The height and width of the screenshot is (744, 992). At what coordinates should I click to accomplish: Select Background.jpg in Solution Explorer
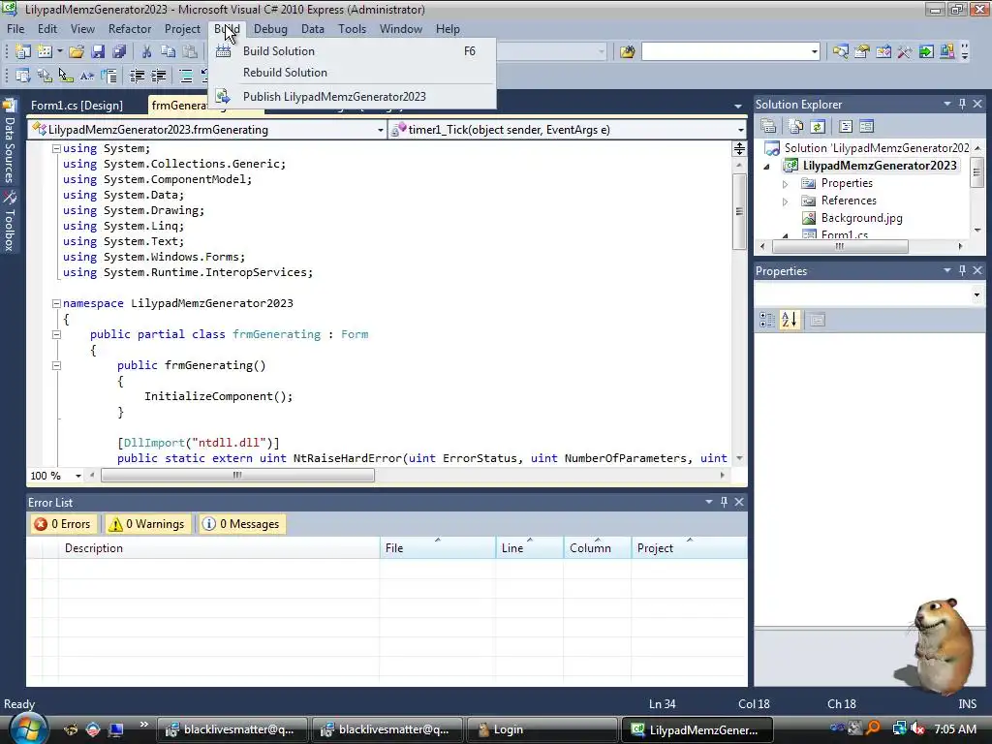point(861,218)
